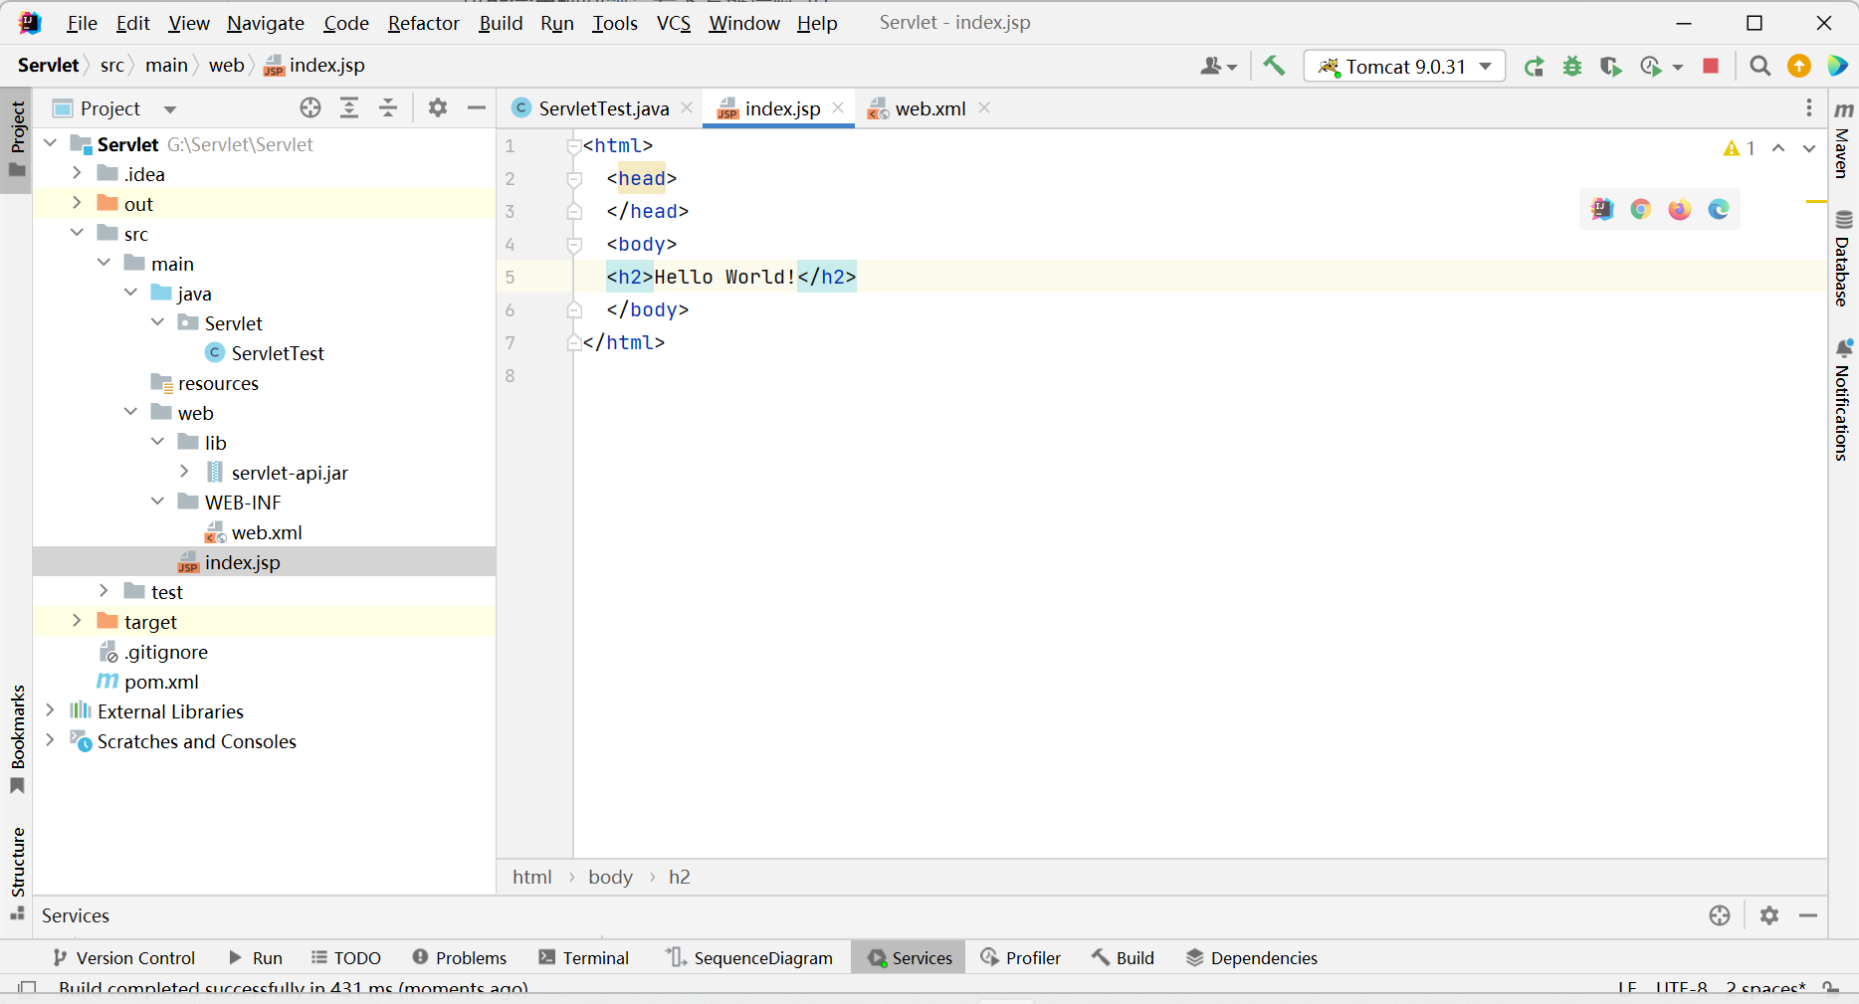Toggle the Problems tool window
This screenshot has height=1004, width=1859.
pos(460,957)
